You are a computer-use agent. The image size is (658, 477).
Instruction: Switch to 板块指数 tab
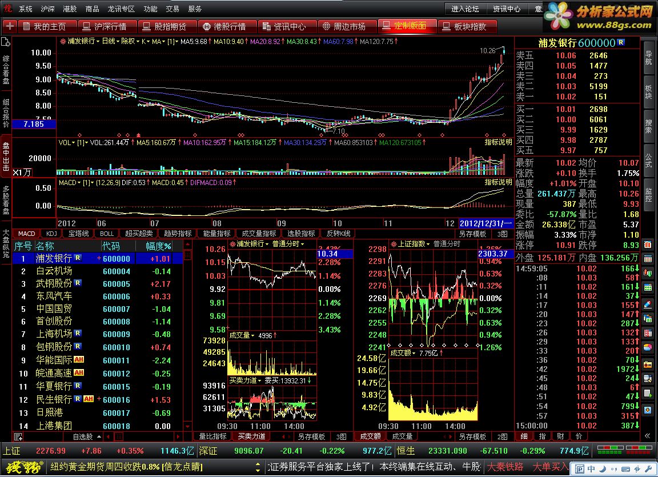467,26
